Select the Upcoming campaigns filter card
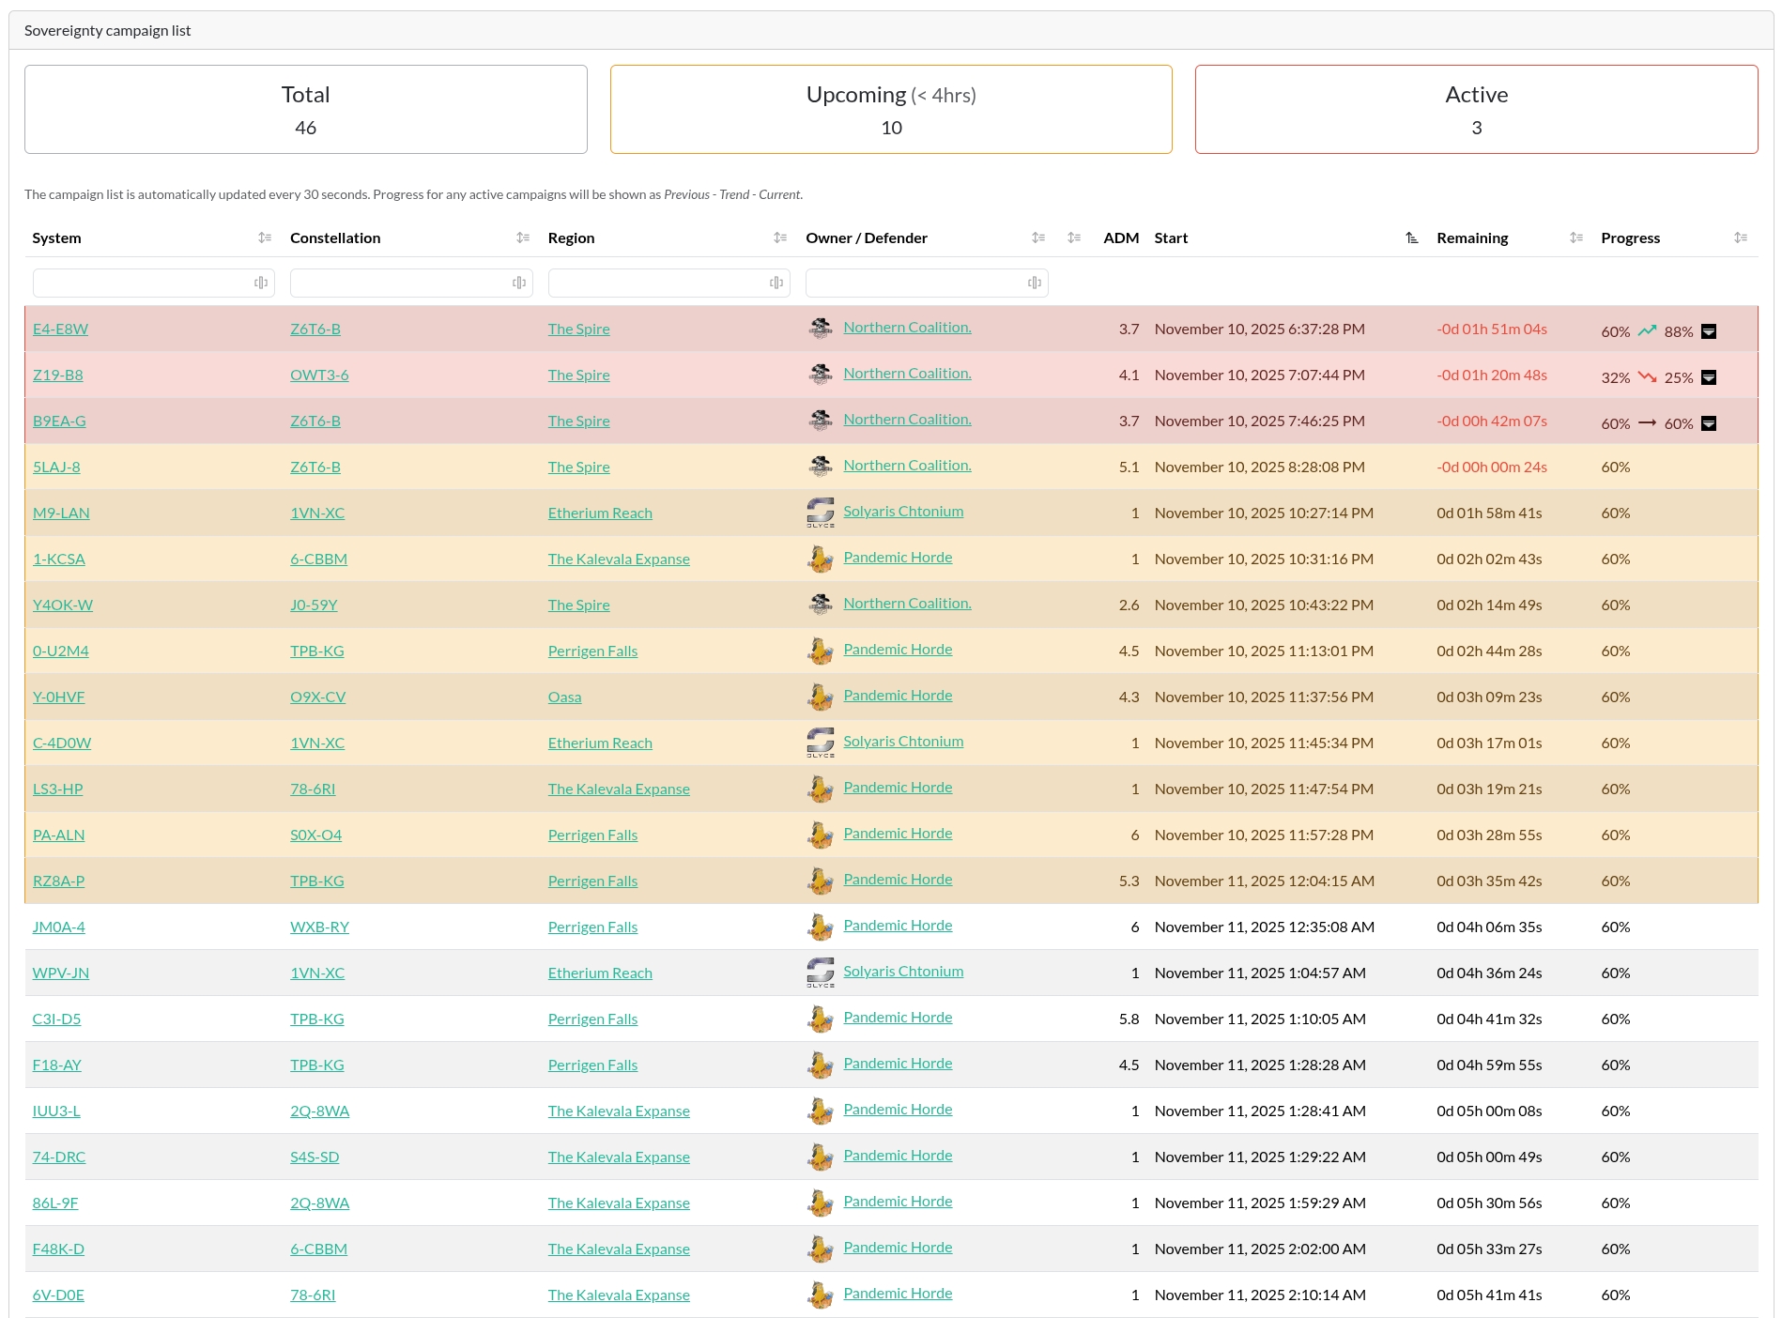 (891, 109)
